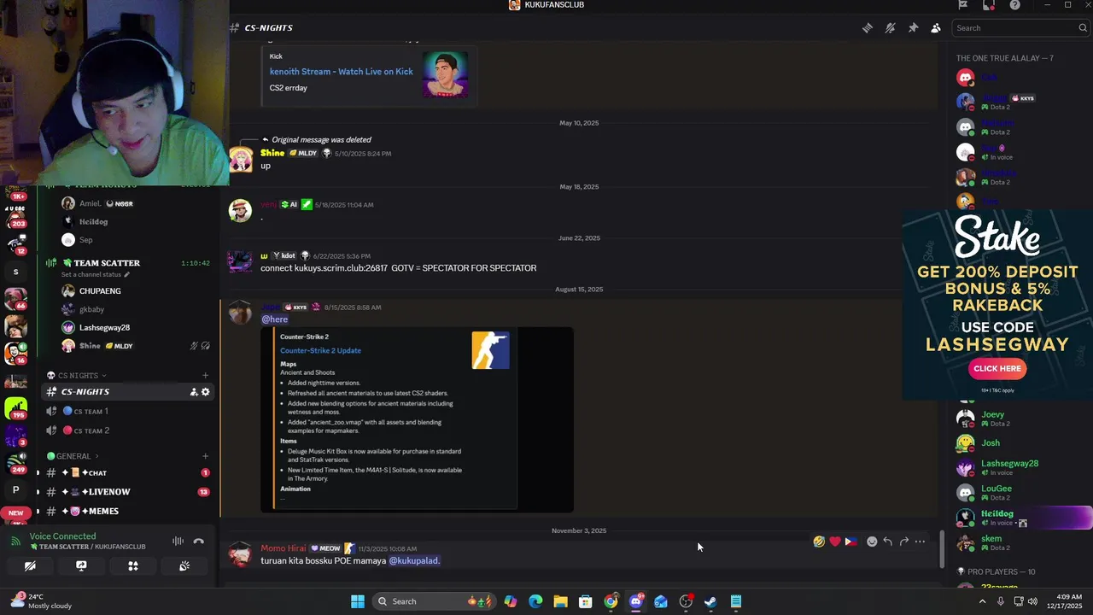
Task: Join CS TEAM 2 voice channel
Action: coord(128,431)
